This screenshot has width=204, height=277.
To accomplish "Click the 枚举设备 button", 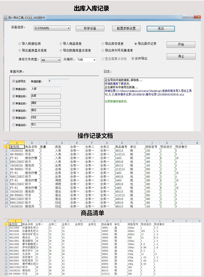I will (90, 28).
